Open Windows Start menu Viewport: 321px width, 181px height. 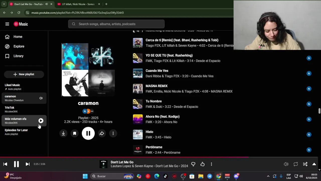coord(85,176)
